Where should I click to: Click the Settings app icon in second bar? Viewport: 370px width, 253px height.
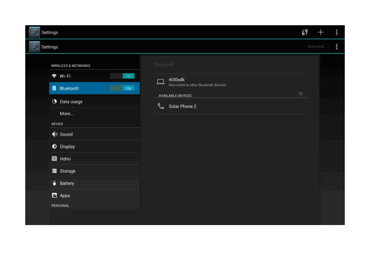[x=34, y=47]
